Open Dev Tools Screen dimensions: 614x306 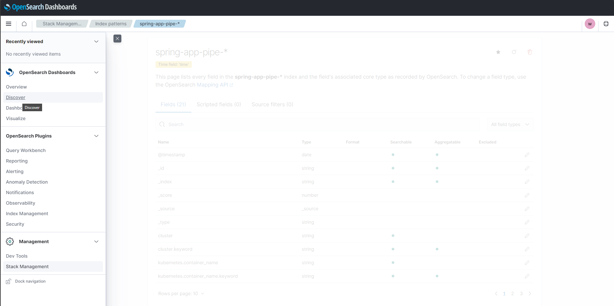pos(17,256)
